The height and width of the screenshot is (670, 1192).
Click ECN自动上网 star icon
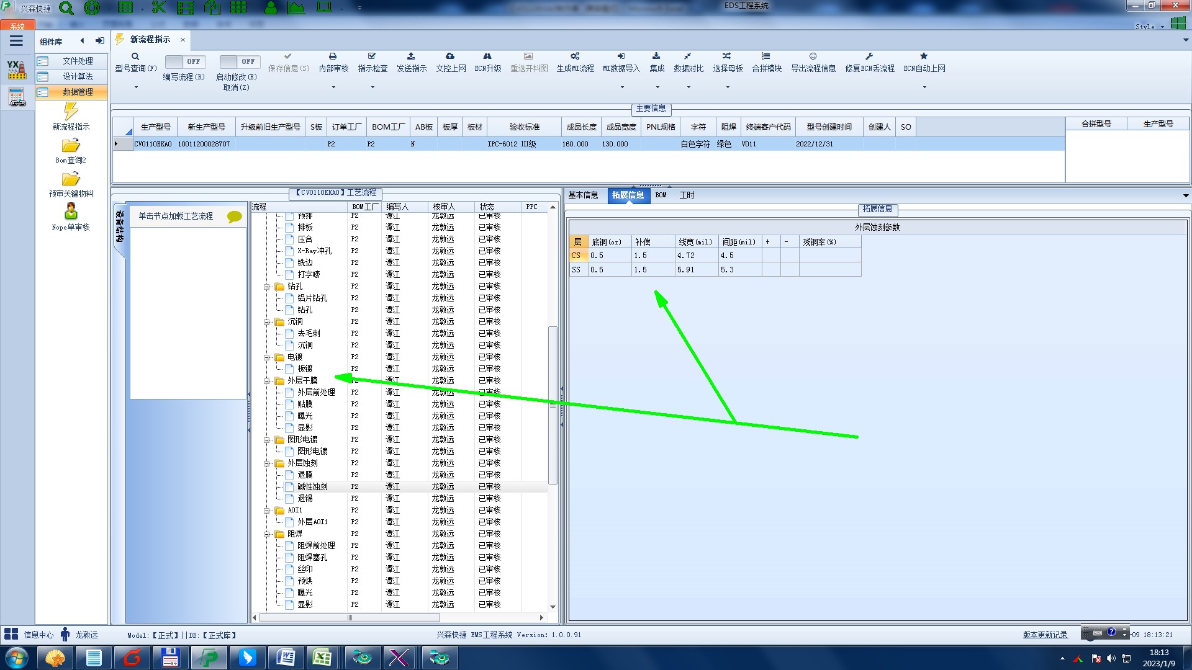(x=924, y=56)
